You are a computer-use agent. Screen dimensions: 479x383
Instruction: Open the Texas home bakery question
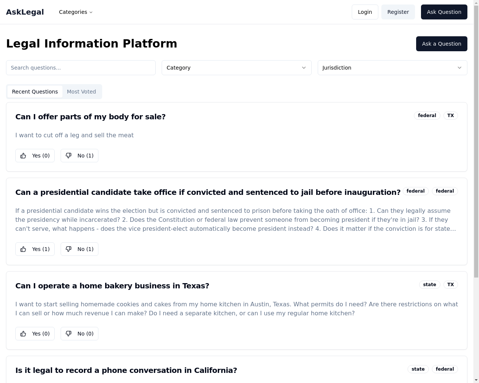tap(112, 286)
